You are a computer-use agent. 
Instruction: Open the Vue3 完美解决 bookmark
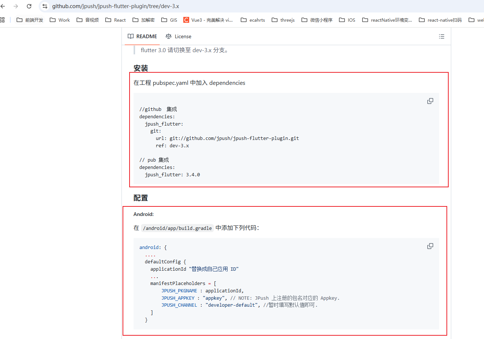(208, 20)
